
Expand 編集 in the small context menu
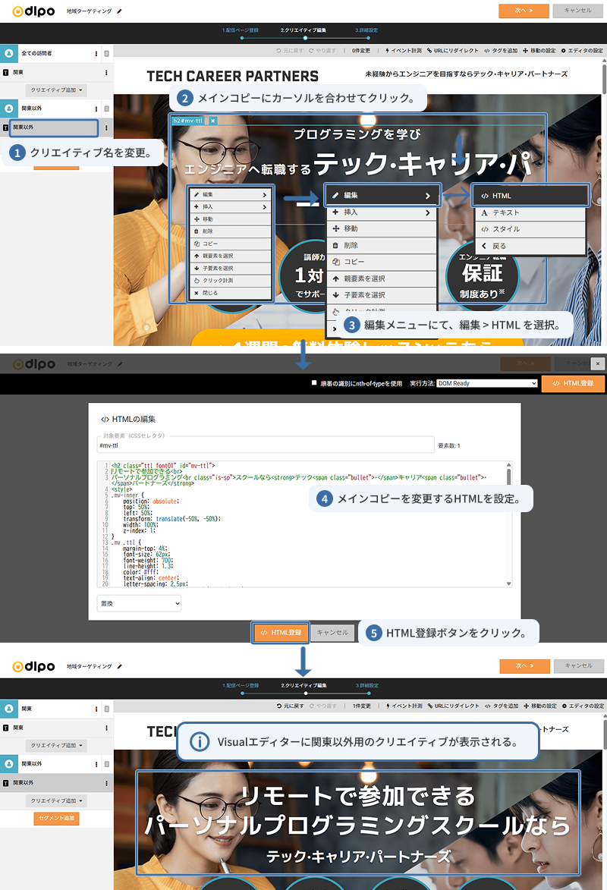231,195
